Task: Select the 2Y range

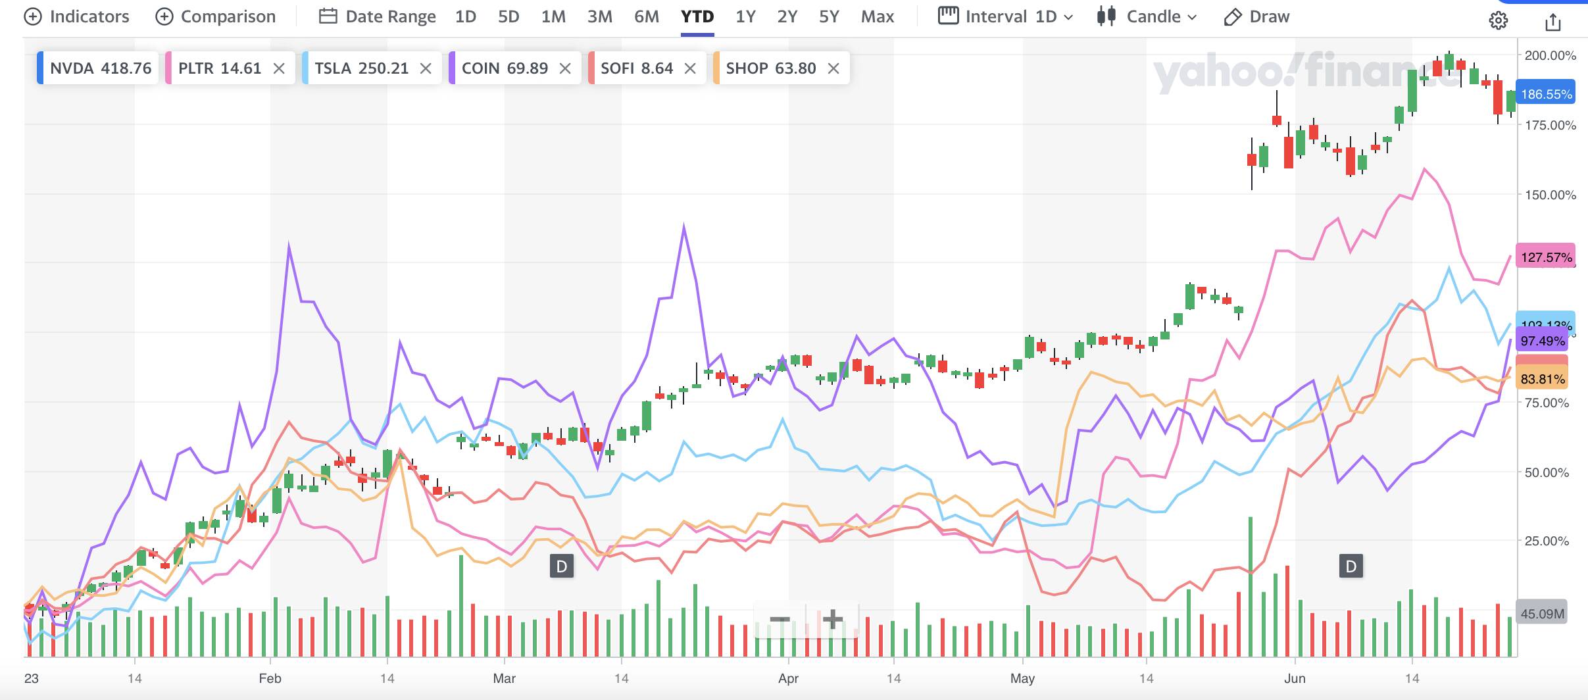Action: [787, 16]
